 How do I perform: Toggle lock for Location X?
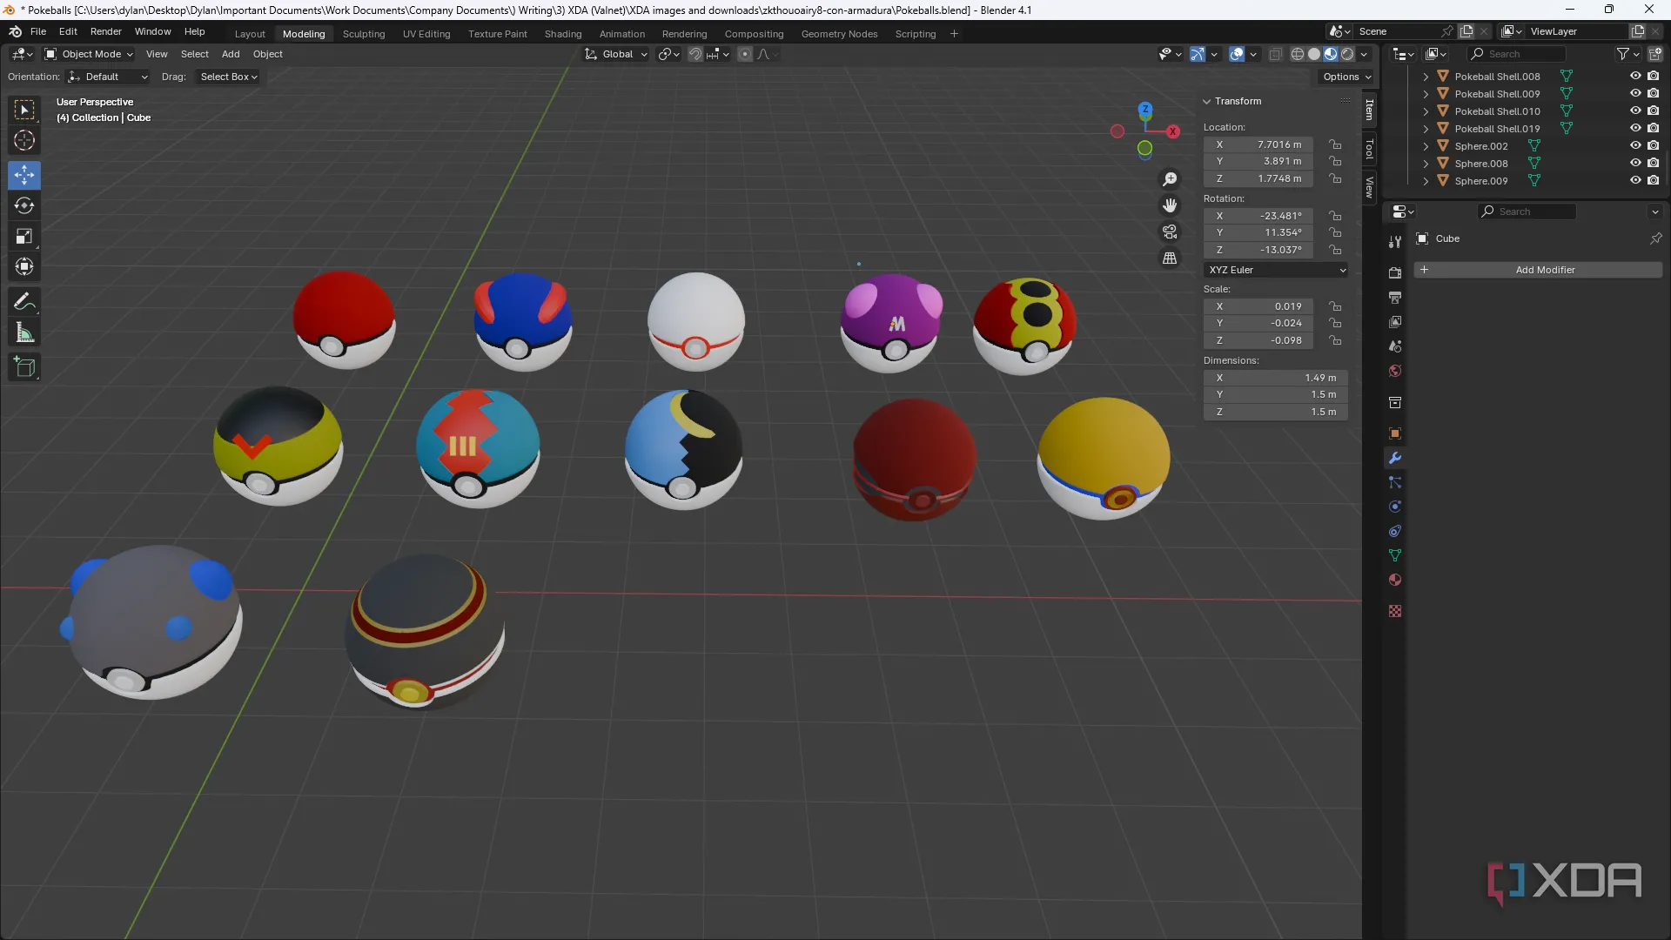pos(1335,144)
